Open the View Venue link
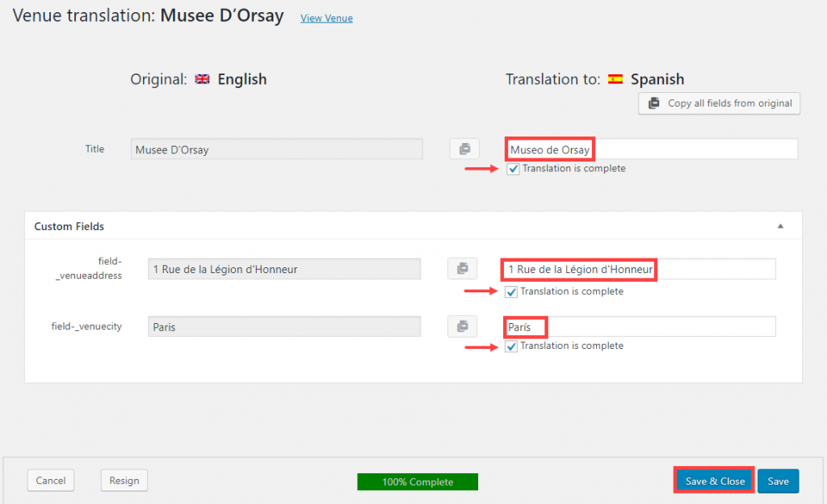This screenshot has height=504, width=827. click(326, 18)
